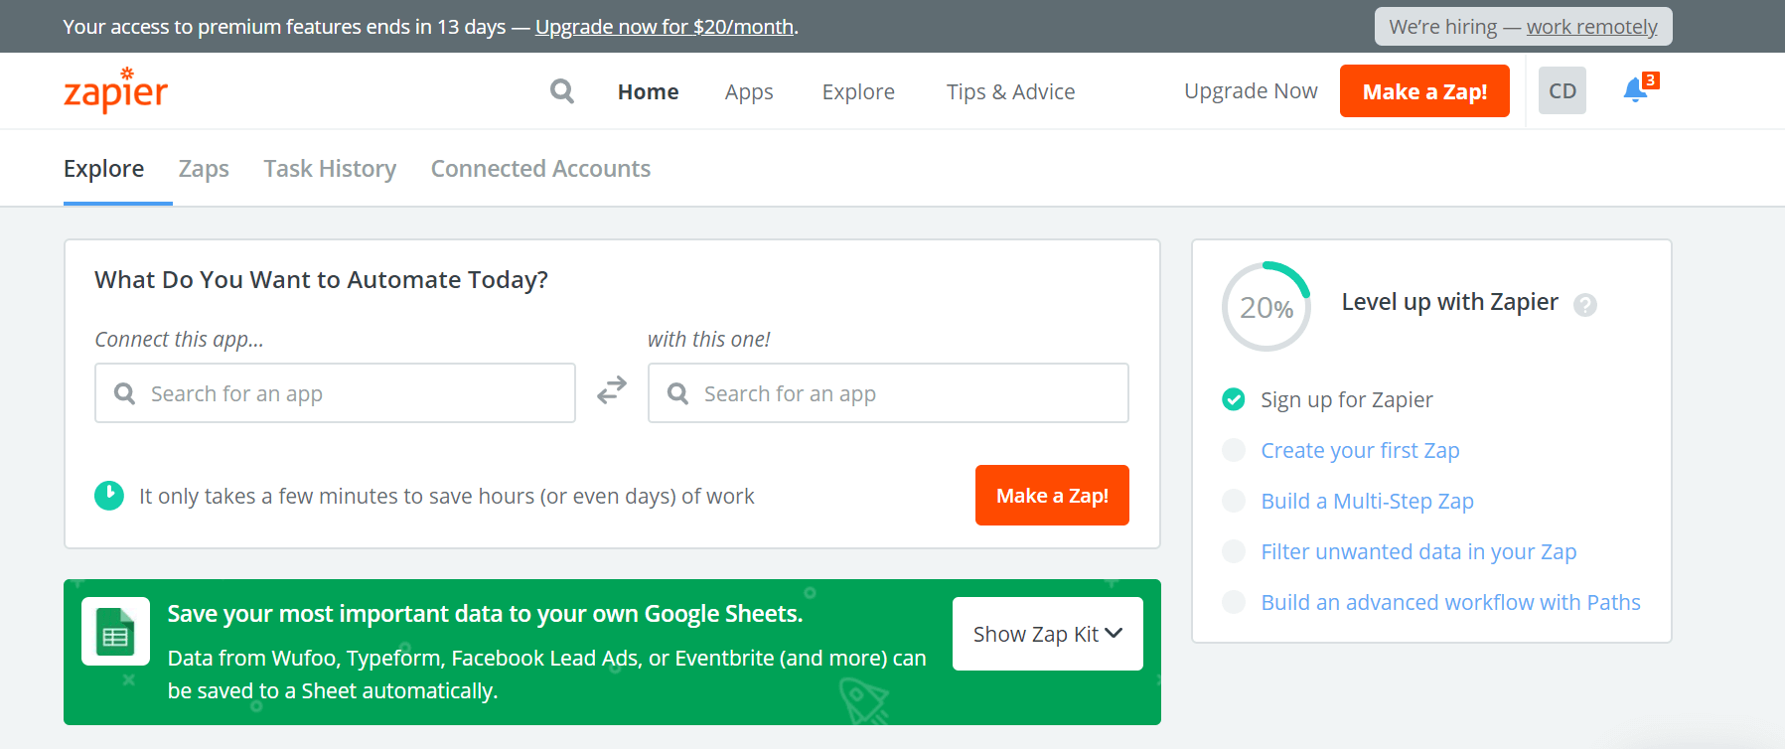Click Upgrade now for $20/month link
This screenshot has height=749, width=1785.
[x=665, y=27]
